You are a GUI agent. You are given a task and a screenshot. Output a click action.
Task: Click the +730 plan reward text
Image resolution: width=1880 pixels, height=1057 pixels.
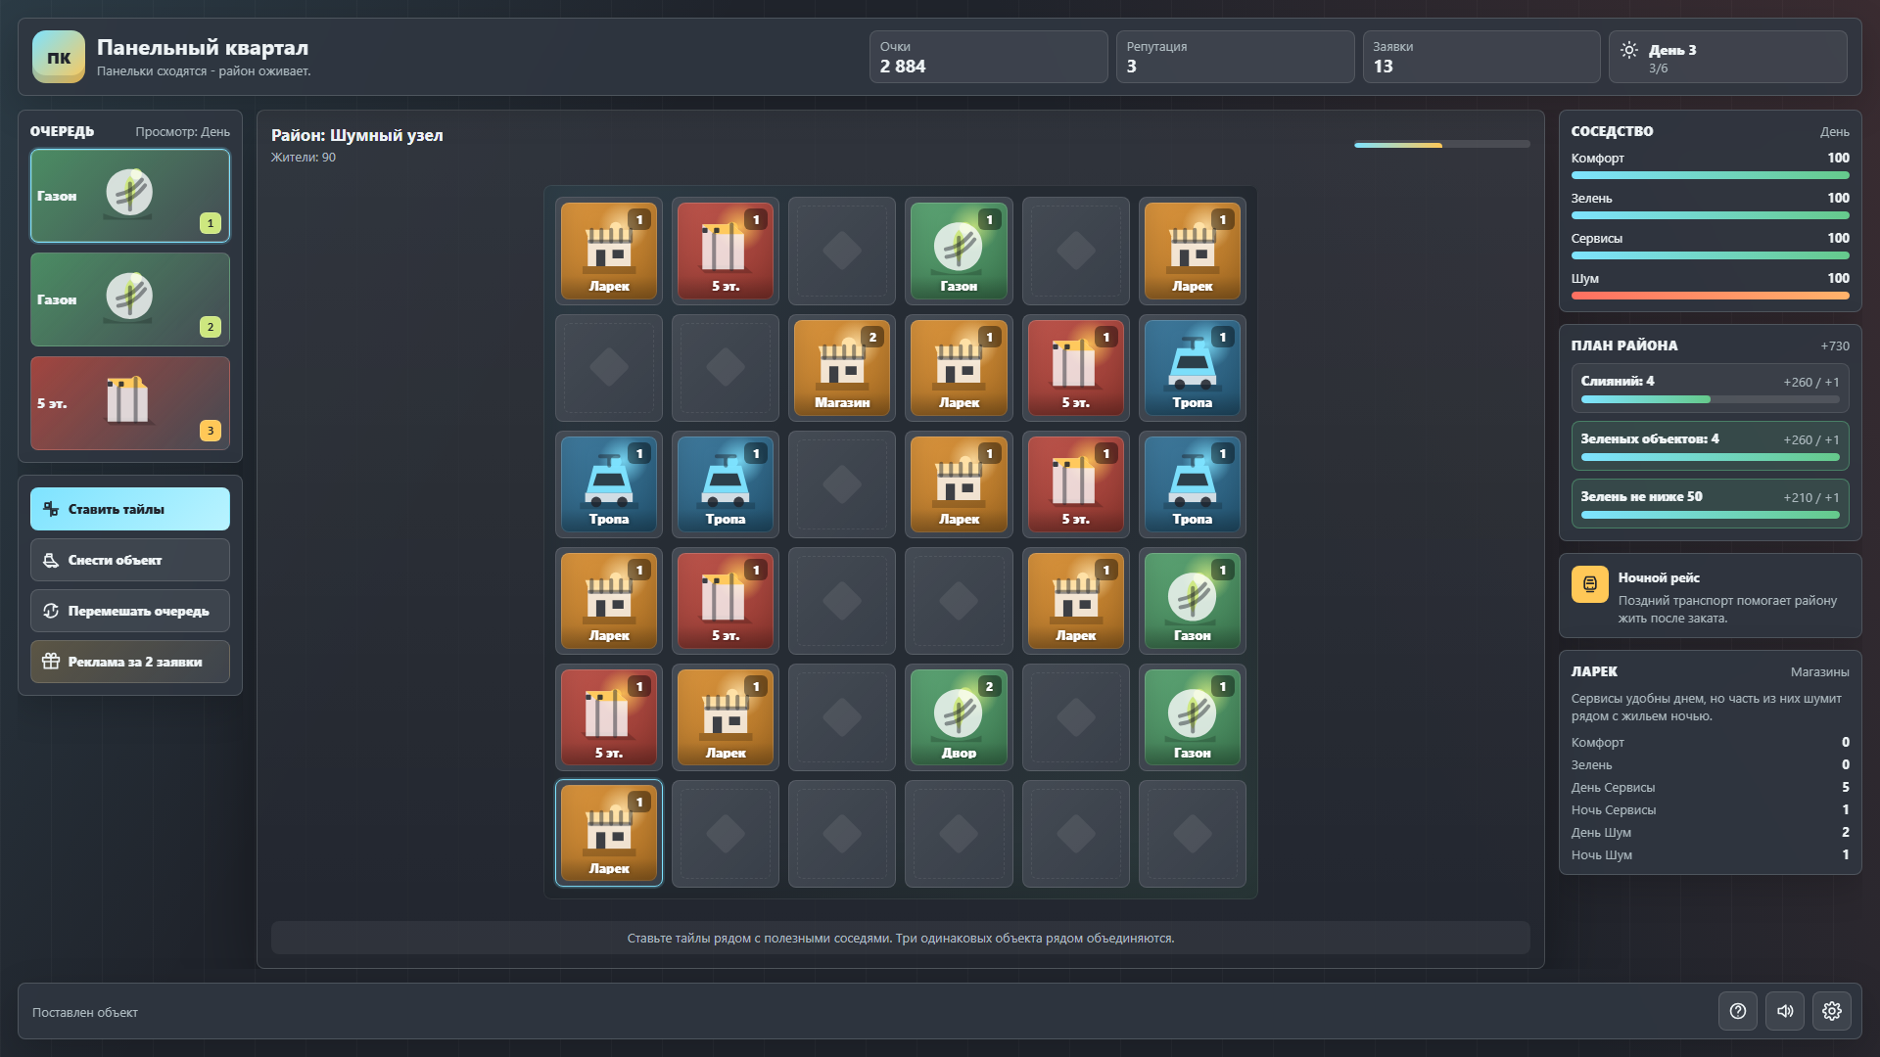tap(1835, 346)
